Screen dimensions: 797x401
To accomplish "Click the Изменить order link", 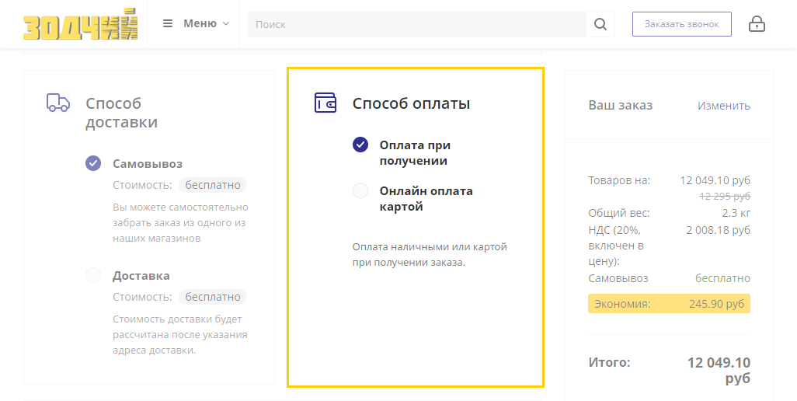I will pos(723,106).
